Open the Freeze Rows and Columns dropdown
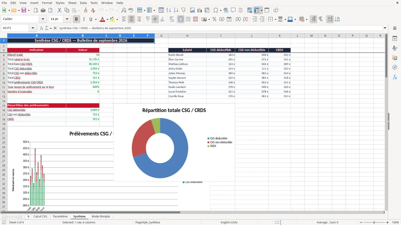 (262, 10)
